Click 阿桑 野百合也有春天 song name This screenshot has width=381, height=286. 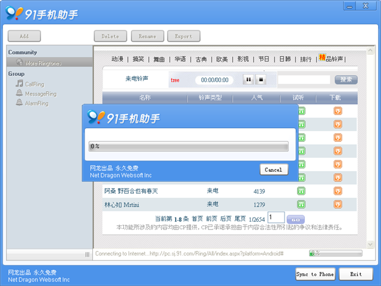point(131,191)
